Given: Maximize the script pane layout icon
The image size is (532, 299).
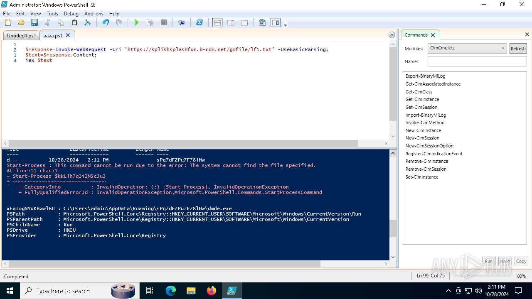Looking at the screenshot, I should click(244, 23).
